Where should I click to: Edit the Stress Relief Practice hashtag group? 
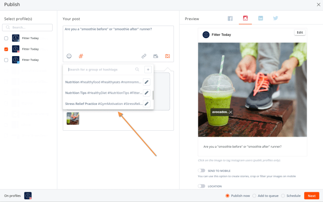point(146,104)
